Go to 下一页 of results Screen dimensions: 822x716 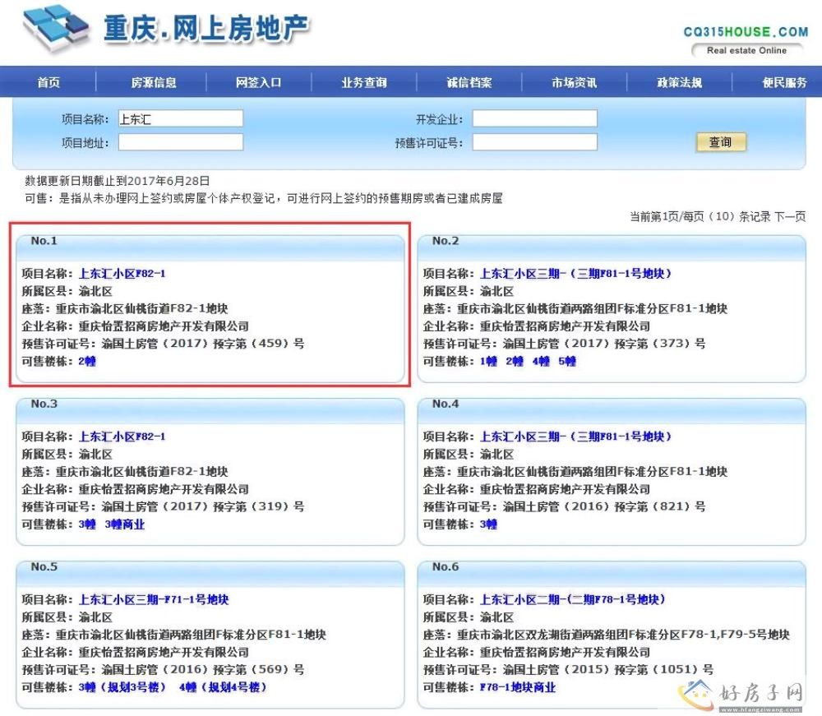click(790, 217)
